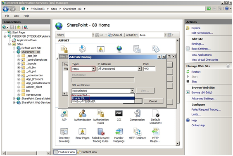Collapse the Sites tree node
233x156 pixels.
pyautogui.click(x=10, y=44)
